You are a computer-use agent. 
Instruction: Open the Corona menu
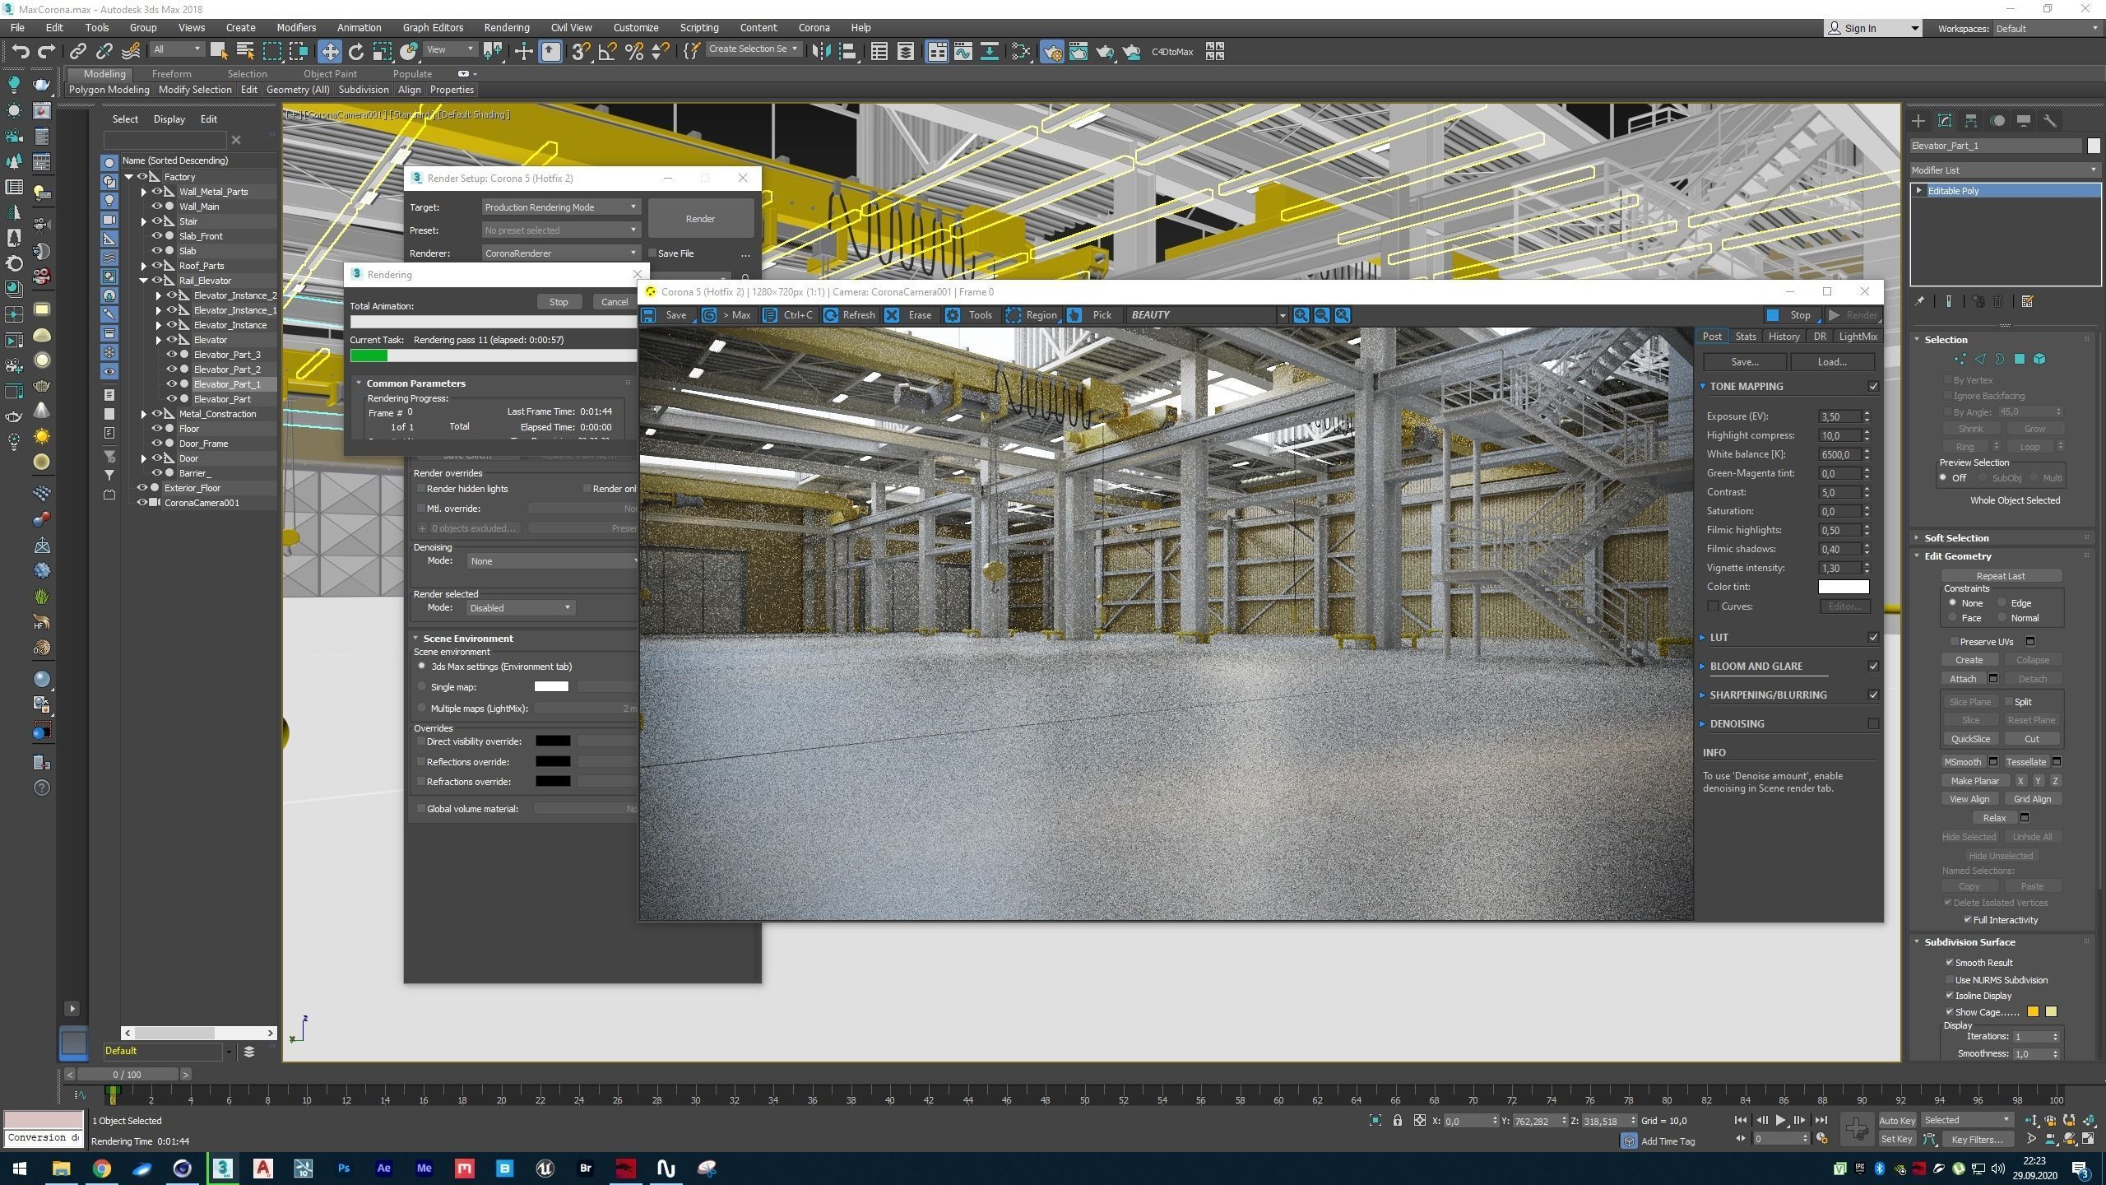pyautogui.click(x=814, y=27)
